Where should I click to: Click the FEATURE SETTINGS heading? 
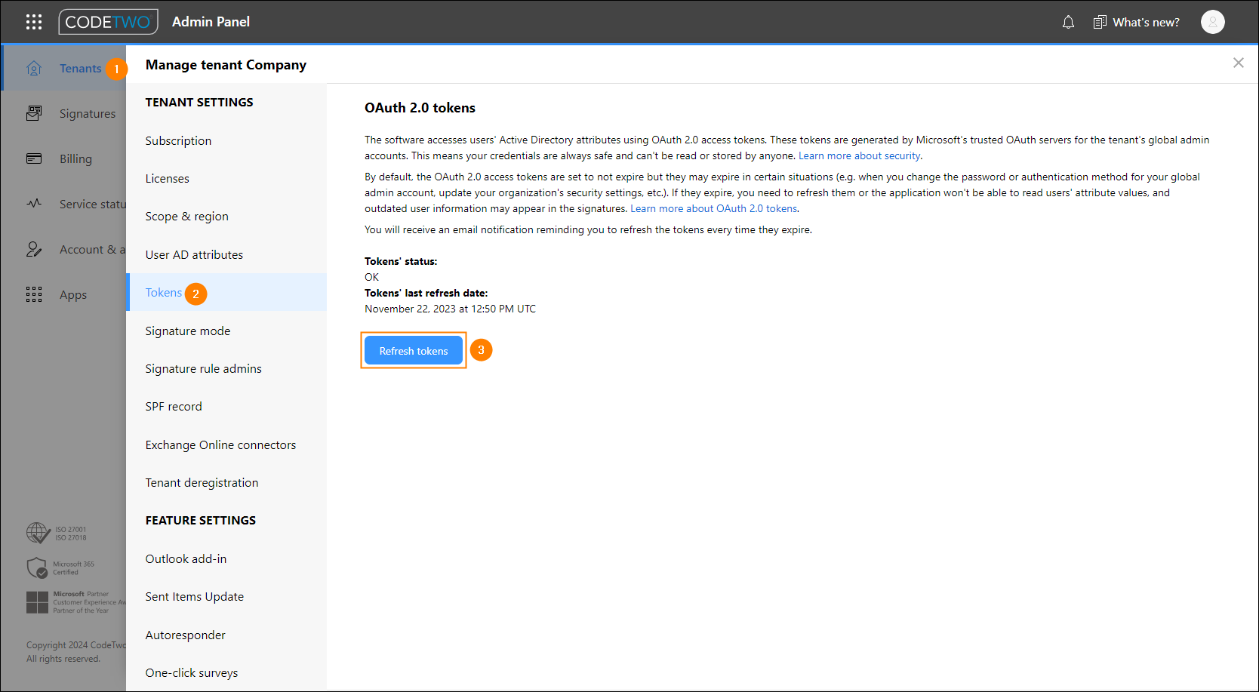tap(201, 520)
